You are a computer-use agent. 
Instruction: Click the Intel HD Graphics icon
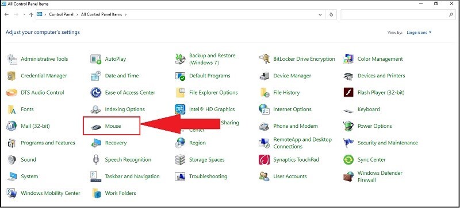pyautogui.click(x=180, y=109)
